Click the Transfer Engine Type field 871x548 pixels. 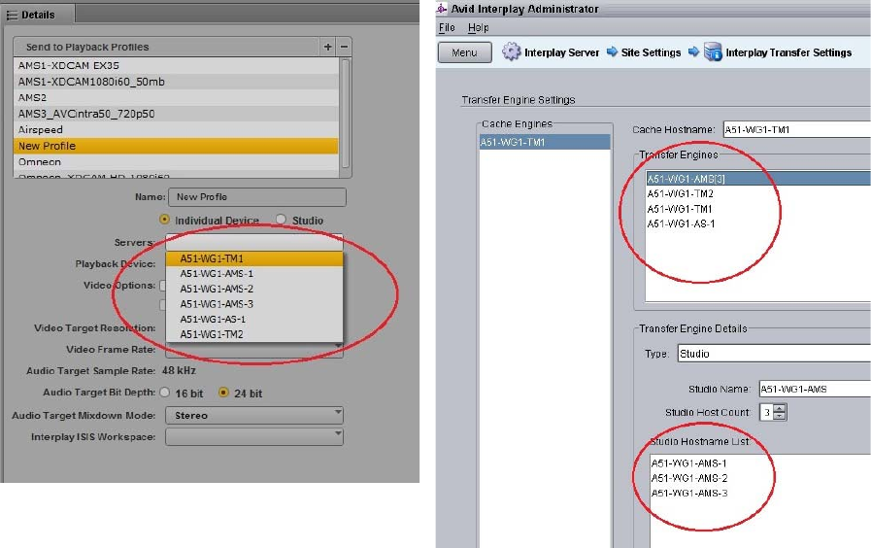774,354
